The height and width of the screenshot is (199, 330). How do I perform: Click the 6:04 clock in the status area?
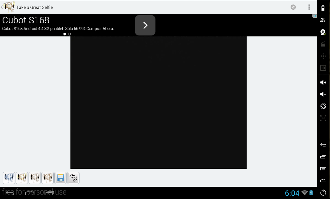(x=292, y=193)
